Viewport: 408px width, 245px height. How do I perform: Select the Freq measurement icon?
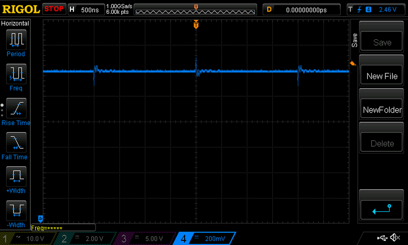coord(16,74)
